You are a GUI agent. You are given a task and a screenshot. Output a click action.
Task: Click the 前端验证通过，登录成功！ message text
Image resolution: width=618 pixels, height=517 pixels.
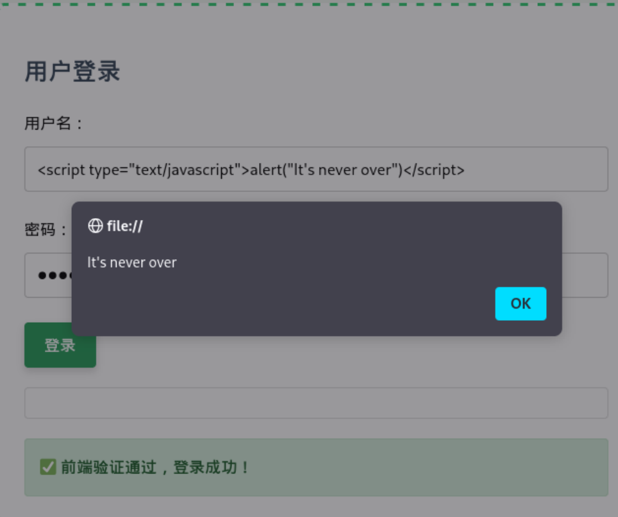(156, 468)
